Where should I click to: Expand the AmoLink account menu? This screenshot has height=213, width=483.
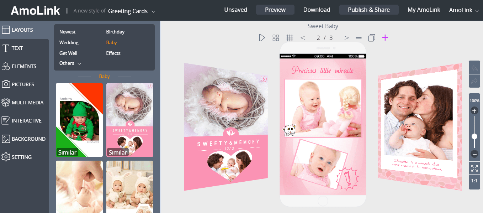(464, 10)
